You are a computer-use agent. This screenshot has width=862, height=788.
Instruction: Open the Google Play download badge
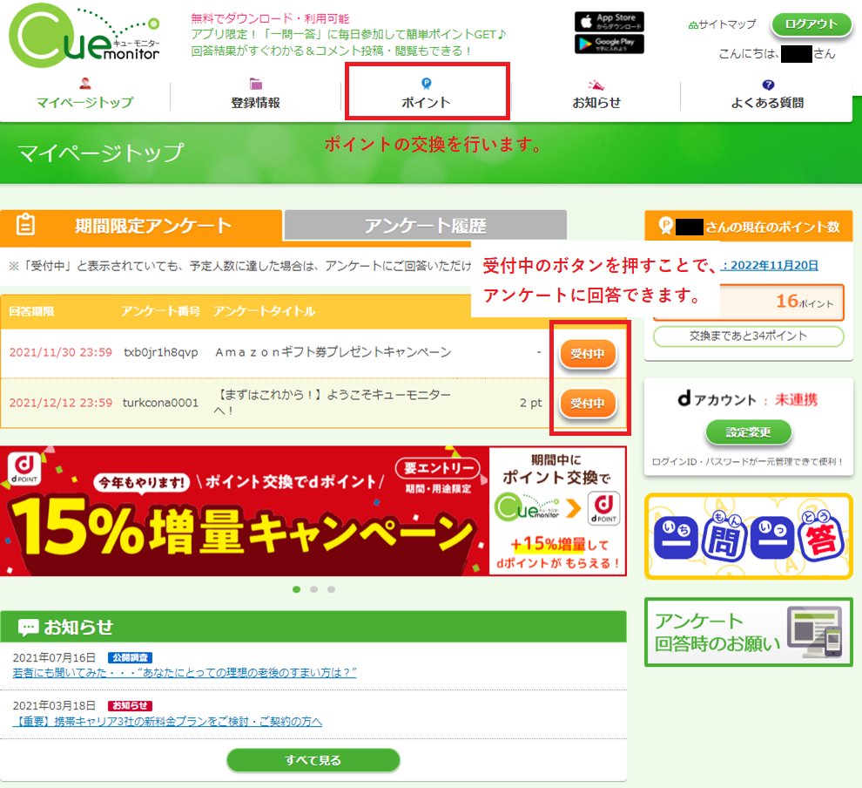pos(609,44)
